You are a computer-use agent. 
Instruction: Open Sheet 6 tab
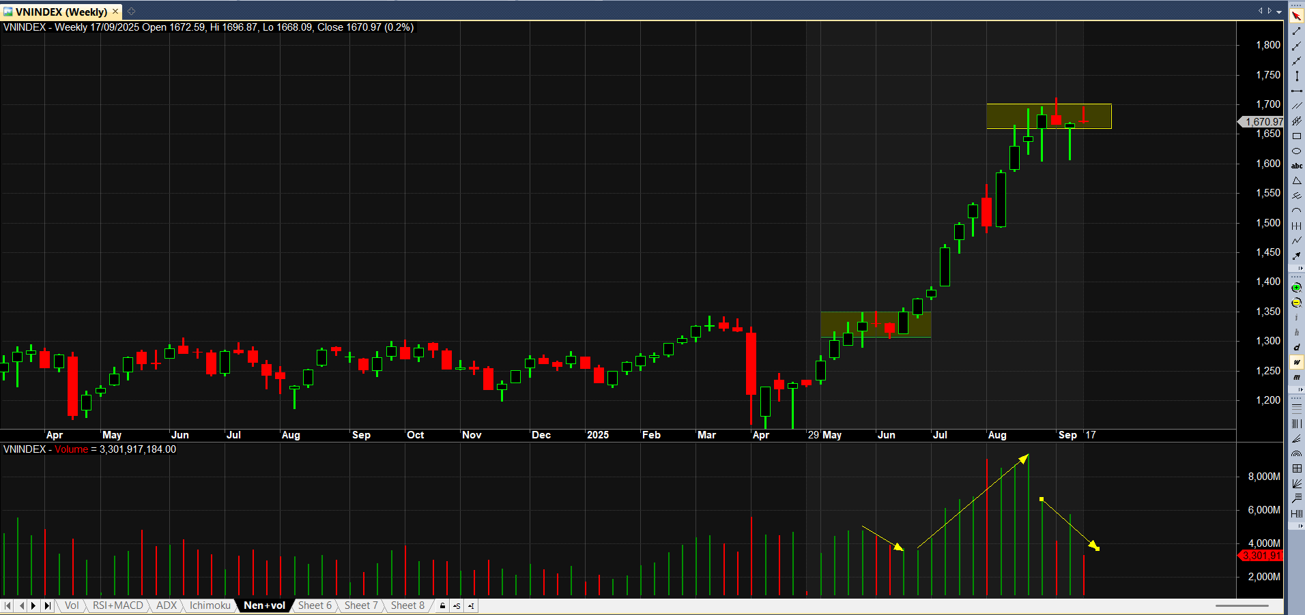(x=315, y=605)
